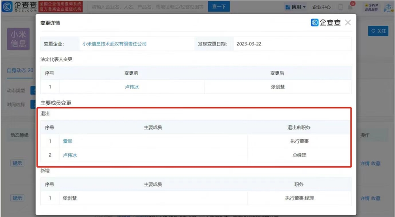The height and width of the screenshot is (217, 395).
Task: Open 卢伟冰 link in 法定代表人变更 table
Action: tap(132, 87)
